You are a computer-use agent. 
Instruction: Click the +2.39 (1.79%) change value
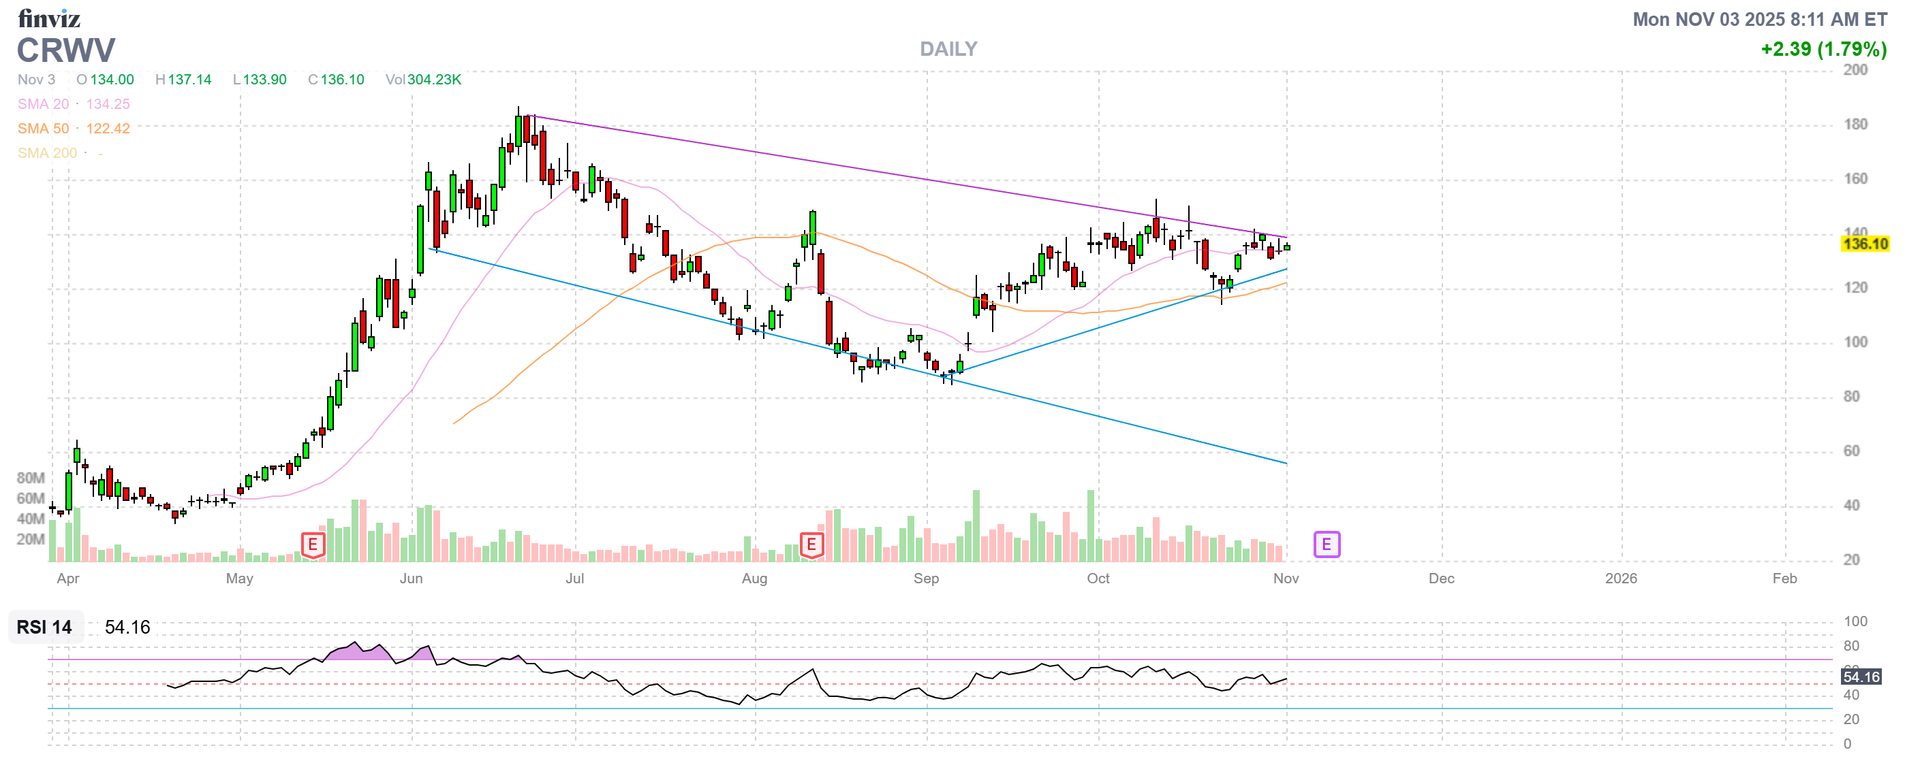pos(1823,50)
